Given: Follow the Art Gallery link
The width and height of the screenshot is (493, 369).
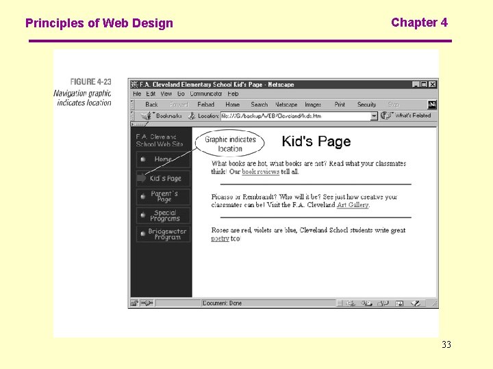Looking at the screenshot, I should (353, 205).
